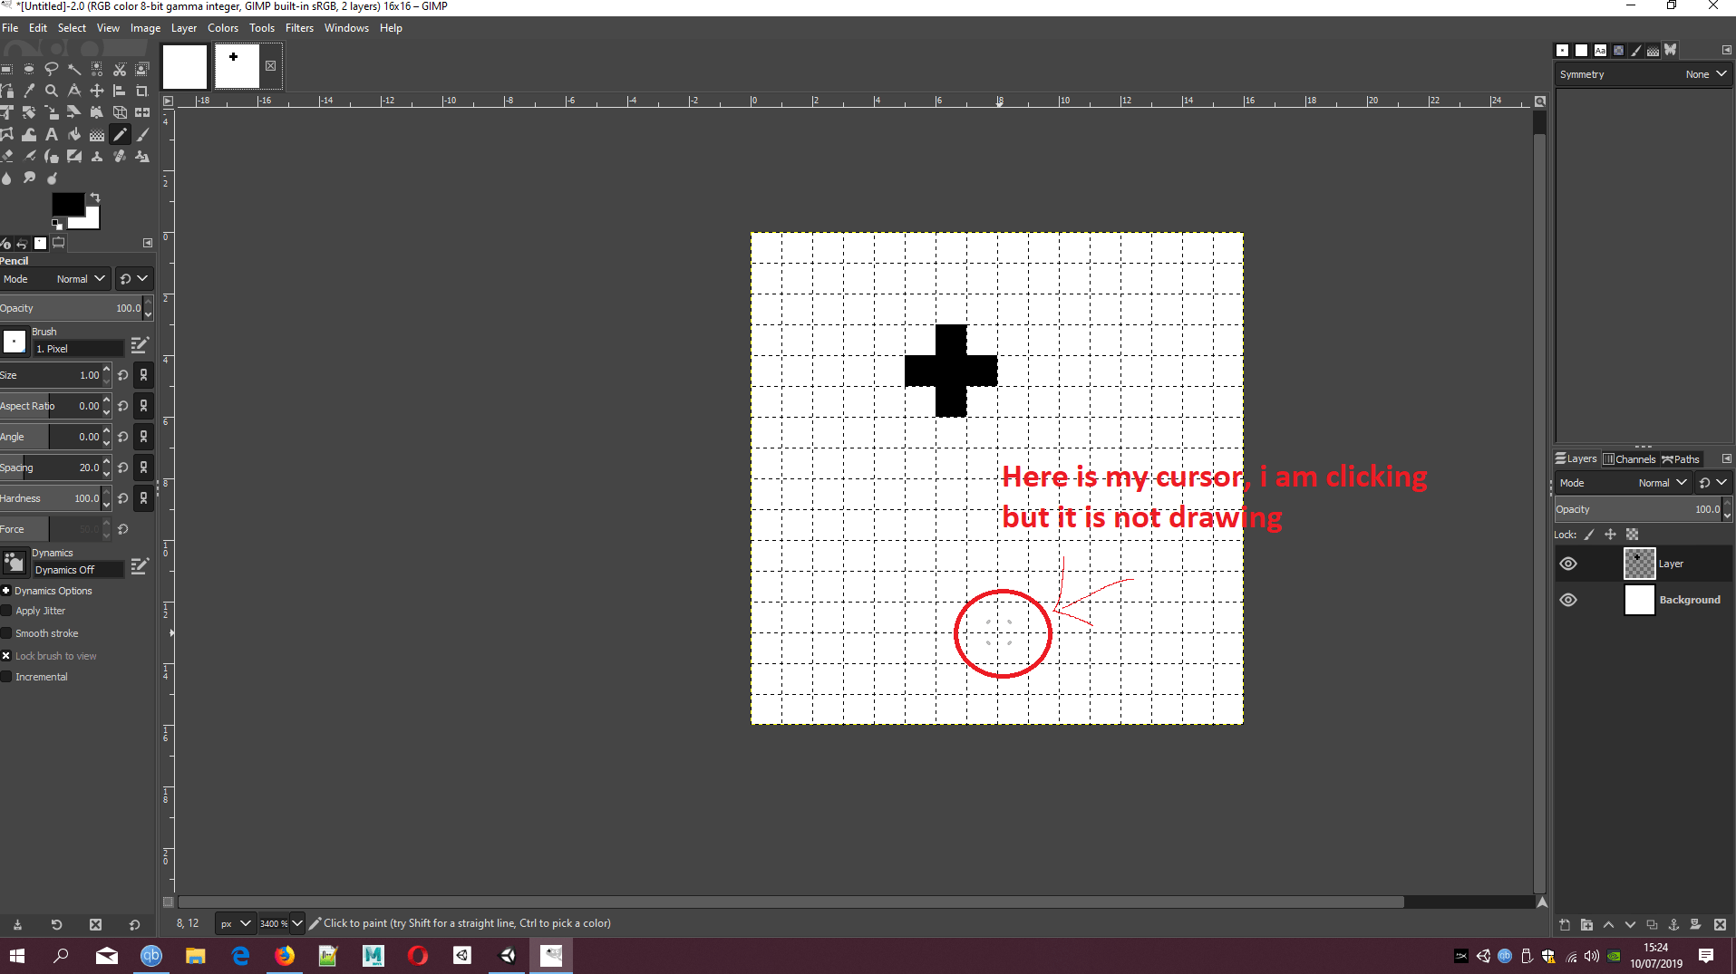Select the Fuzzy Select tool
Viewport: 1736px width, 974px height.
74,69
